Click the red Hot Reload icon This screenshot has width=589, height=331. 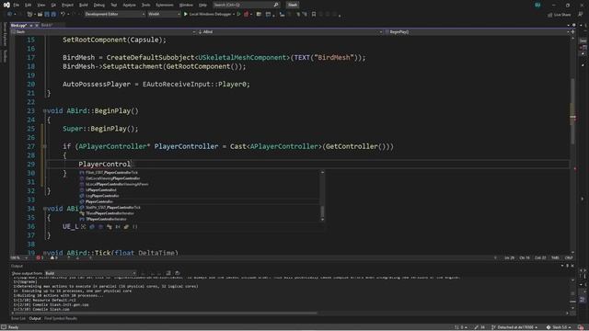click(x=247, y=15)
